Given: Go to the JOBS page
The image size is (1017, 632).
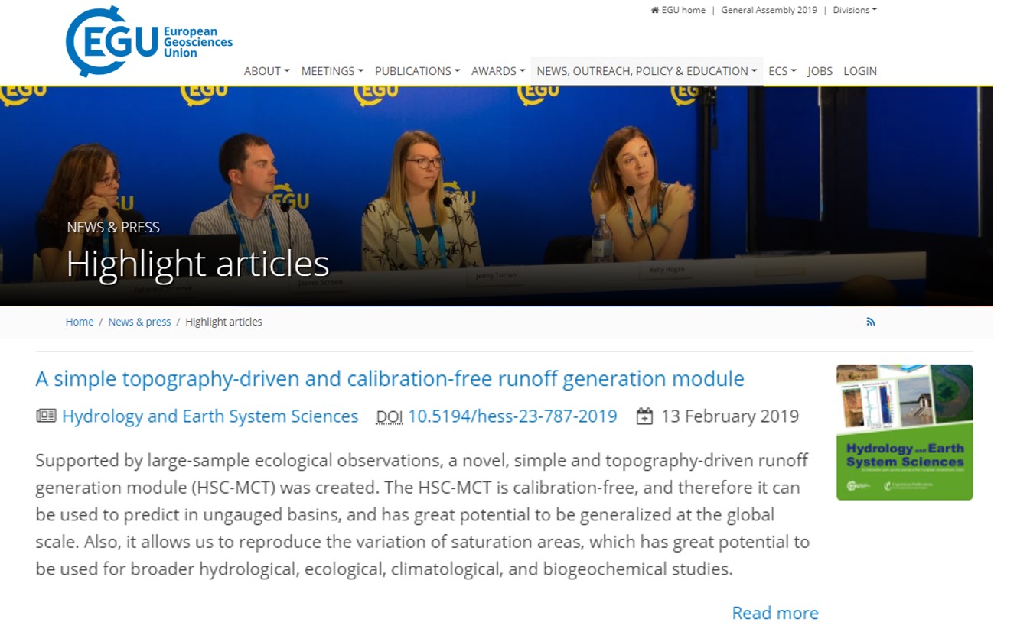Looking at the screenshot, I should (820, 71).
